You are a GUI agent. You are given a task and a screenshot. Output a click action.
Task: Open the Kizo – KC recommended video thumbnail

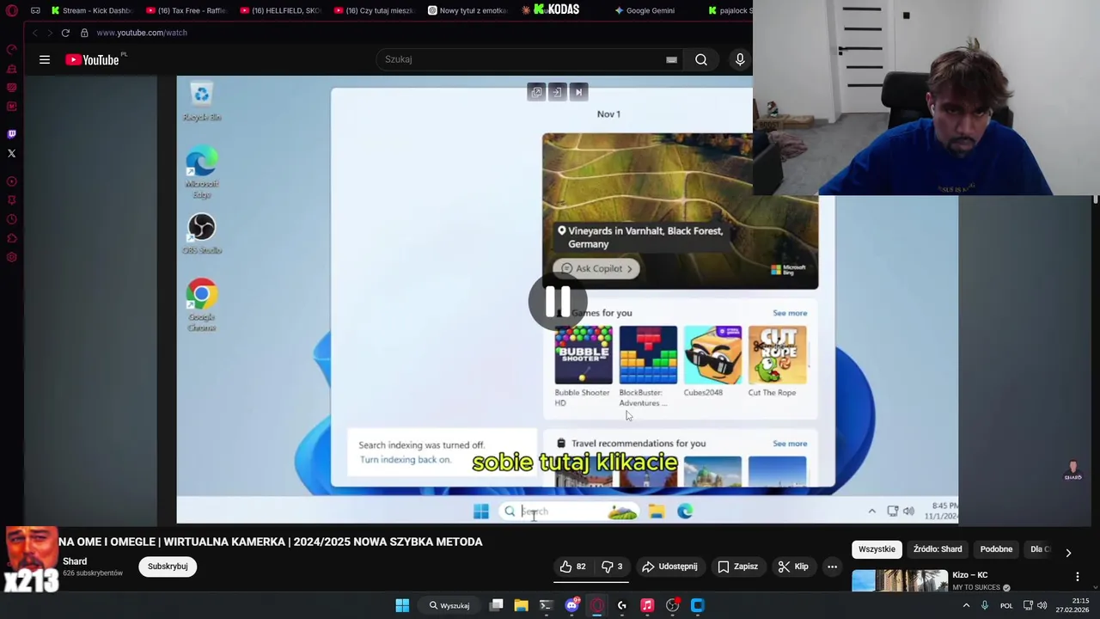(900, 581)
